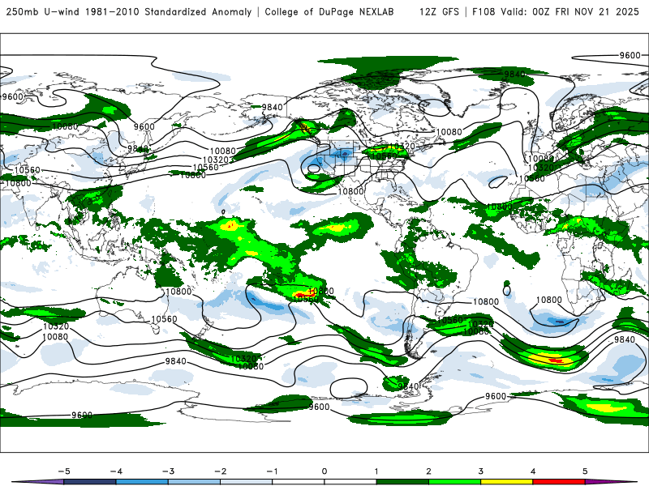Click the dark green 1 to 2 colorbar segment
649x486 pixels.
pos(402,482)
